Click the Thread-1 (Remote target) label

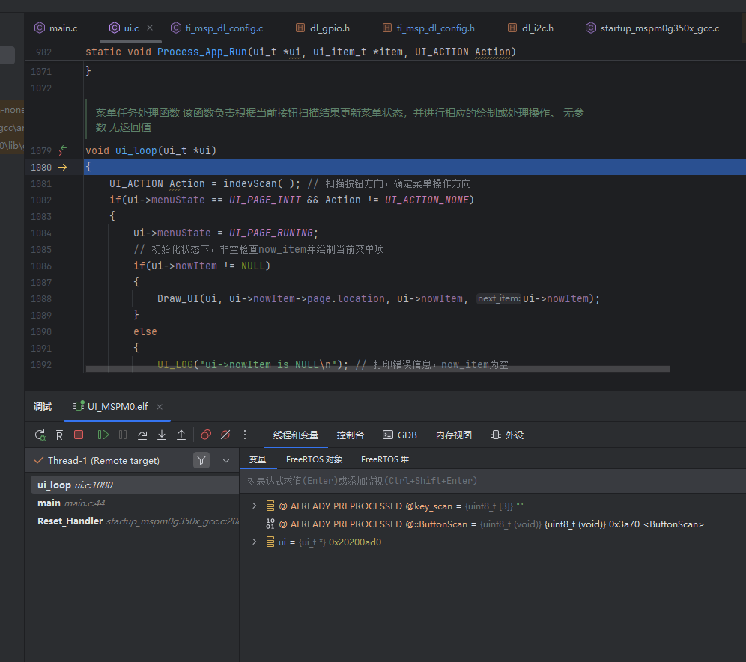click(103, 461)
